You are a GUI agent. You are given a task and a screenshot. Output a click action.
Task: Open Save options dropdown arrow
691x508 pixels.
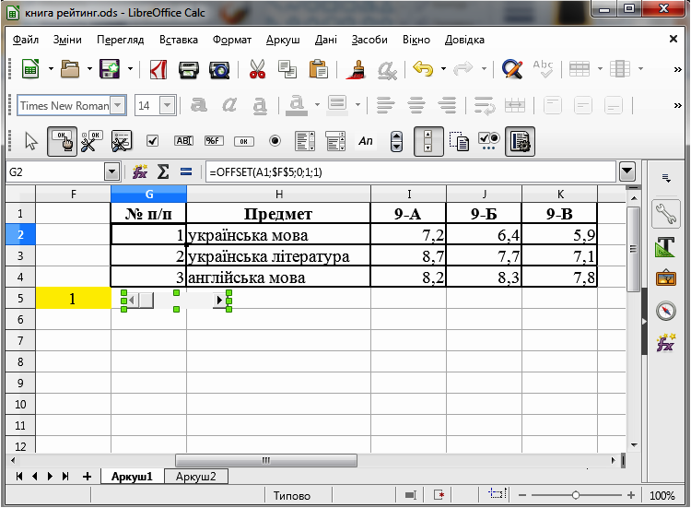pyautogui.click(x=130, y=69)
